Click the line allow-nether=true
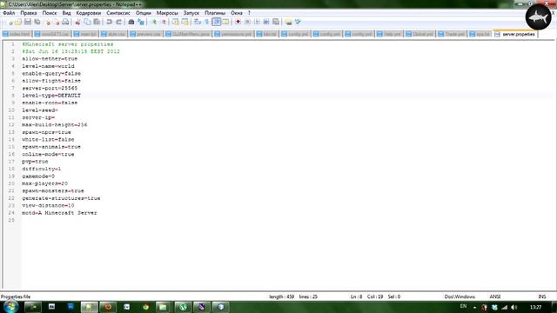This screenshot has height=313, width=557. (50, 59)
